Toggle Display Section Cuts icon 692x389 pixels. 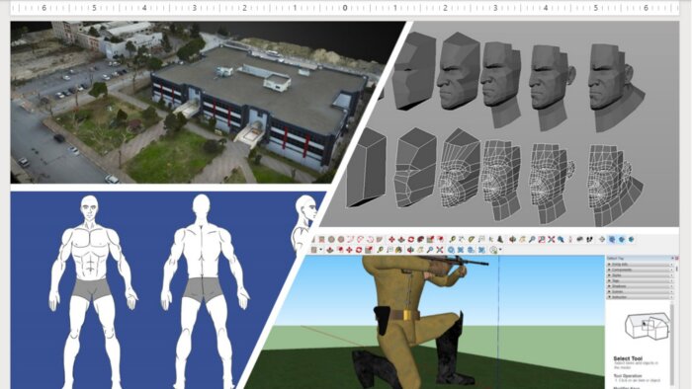click(622, 239)
